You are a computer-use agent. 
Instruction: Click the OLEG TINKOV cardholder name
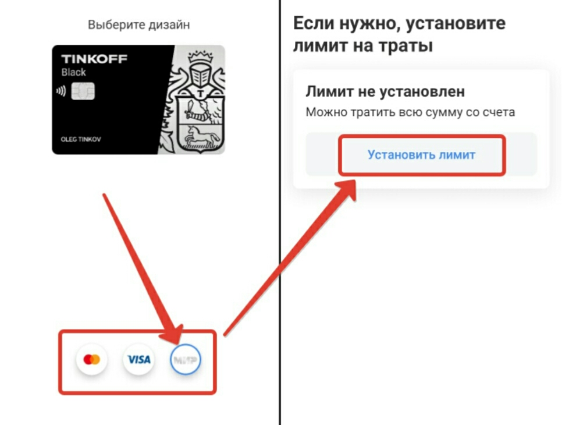pos(81,139)
